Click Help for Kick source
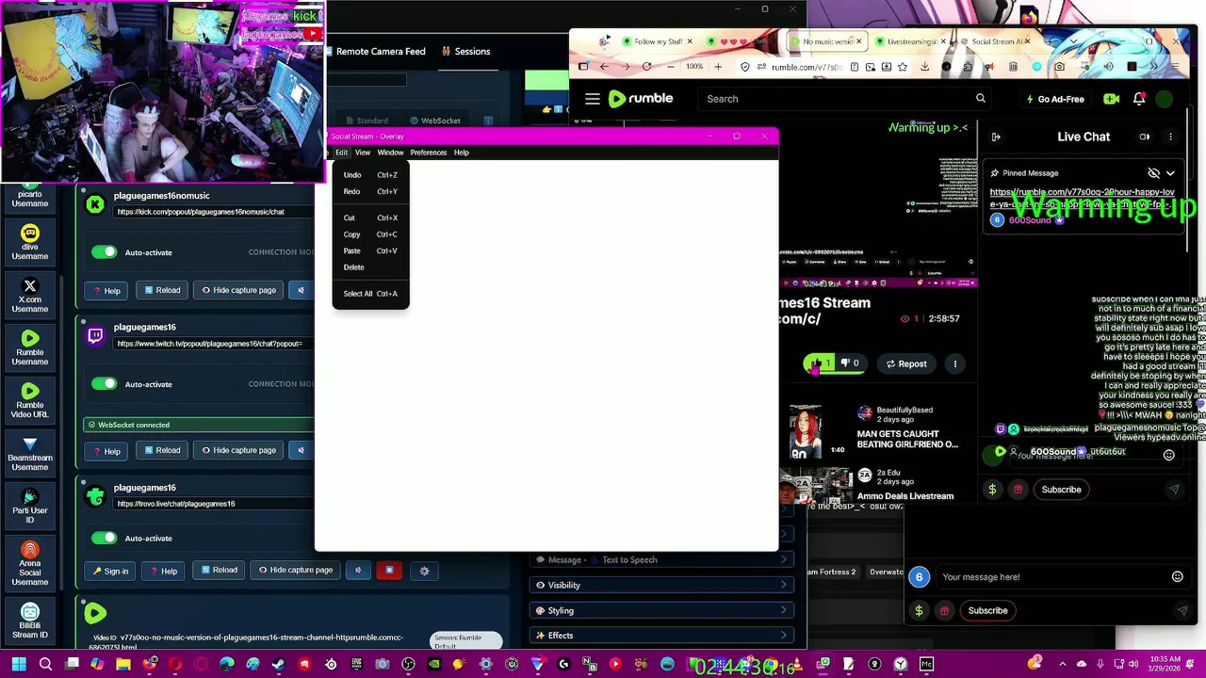 (x=106, y=291)
